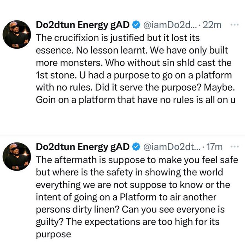The height and width of the screenshot is (244, 245).
Task: Open the 22m timestamp link
Action: [213, 25]
